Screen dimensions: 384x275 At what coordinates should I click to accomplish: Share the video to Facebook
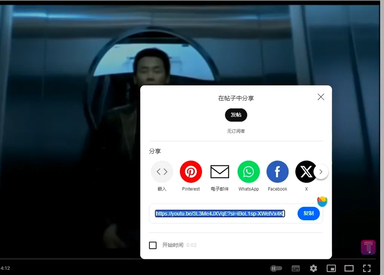[278, 172]
